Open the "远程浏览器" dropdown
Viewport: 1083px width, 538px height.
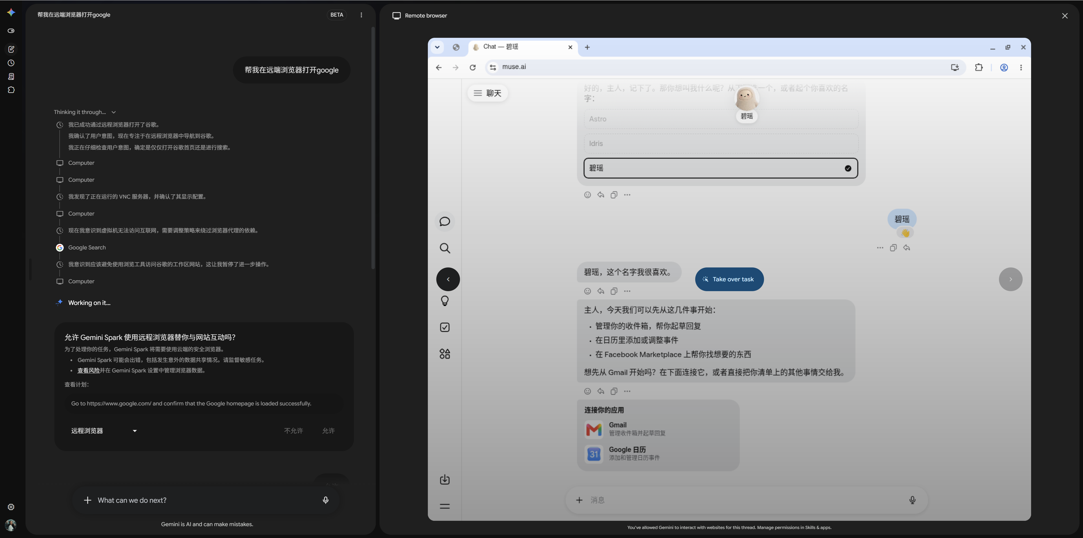(104, 431)
